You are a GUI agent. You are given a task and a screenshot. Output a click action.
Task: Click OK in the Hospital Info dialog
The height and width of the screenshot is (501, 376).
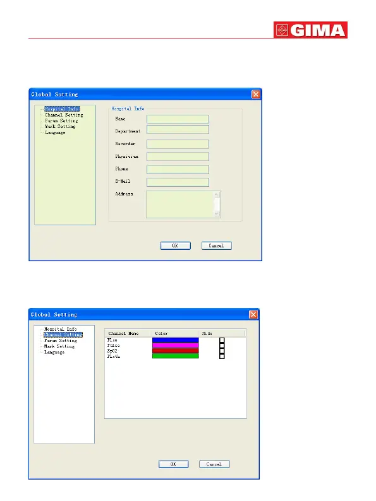click(175, 245)
